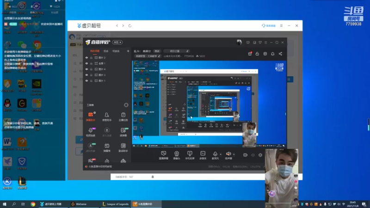The image size is (370, 208).
Task: Open the 房管助手 tool in toolbox
Action: click(x=107, y=116)
